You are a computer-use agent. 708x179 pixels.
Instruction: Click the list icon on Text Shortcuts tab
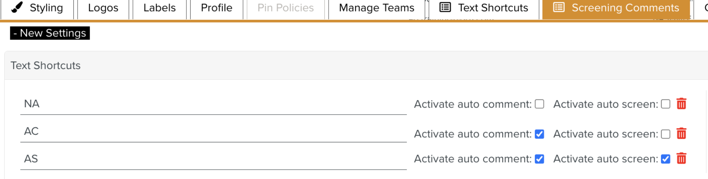[x=445, y=7]
